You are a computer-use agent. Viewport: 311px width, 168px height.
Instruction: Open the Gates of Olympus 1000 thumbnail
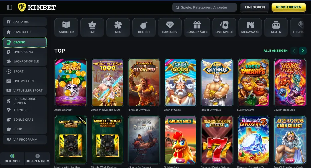[107, 83]
